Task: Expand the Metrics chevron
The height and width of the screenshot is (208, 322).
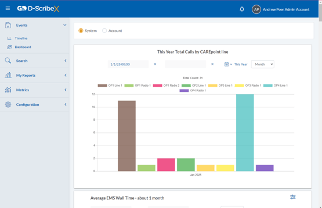Action: [x=66, y=90]
